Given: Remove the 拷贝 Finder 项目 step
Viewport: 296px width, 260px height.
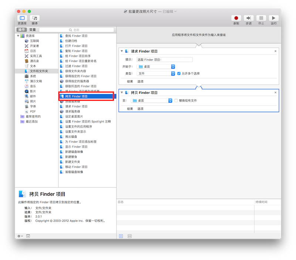Looking at the screenshot, I should pos(275,92).
